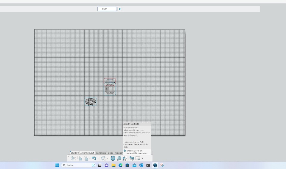Click the Copy icon in the toolbar
Image resolution: width=286 pixels, height=169 pixels.
80,158
